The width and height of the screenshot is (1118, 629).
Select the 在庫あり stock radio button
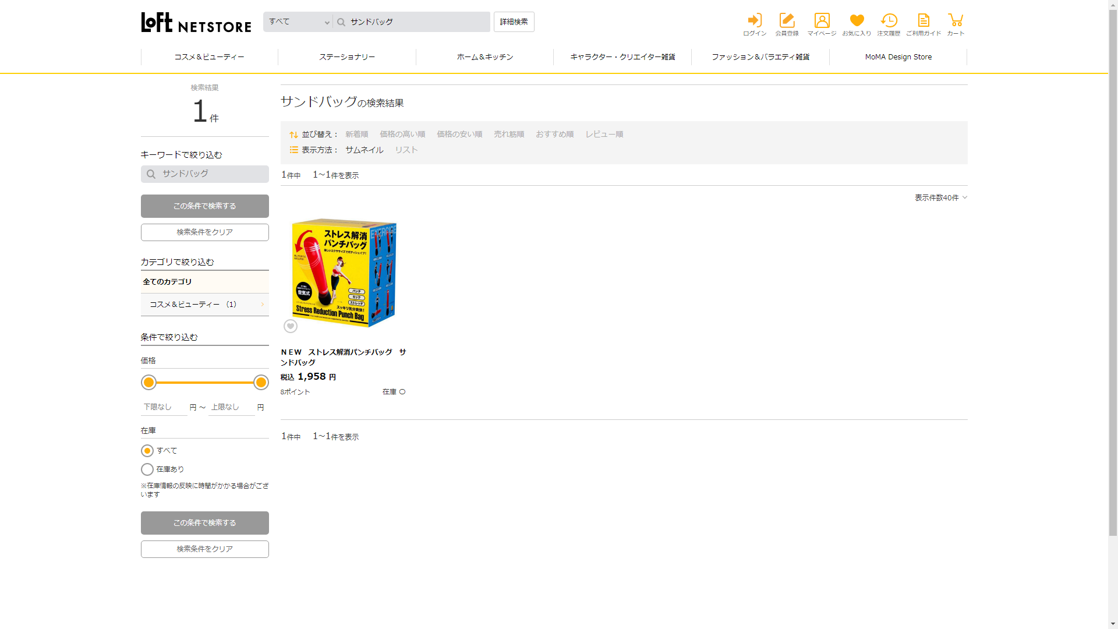click(147, 469)
